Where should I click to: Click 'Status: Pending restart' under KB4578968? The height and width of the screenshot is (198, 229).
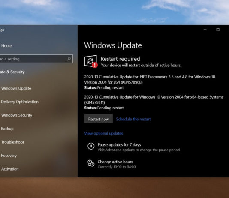(x=104, y=88)
